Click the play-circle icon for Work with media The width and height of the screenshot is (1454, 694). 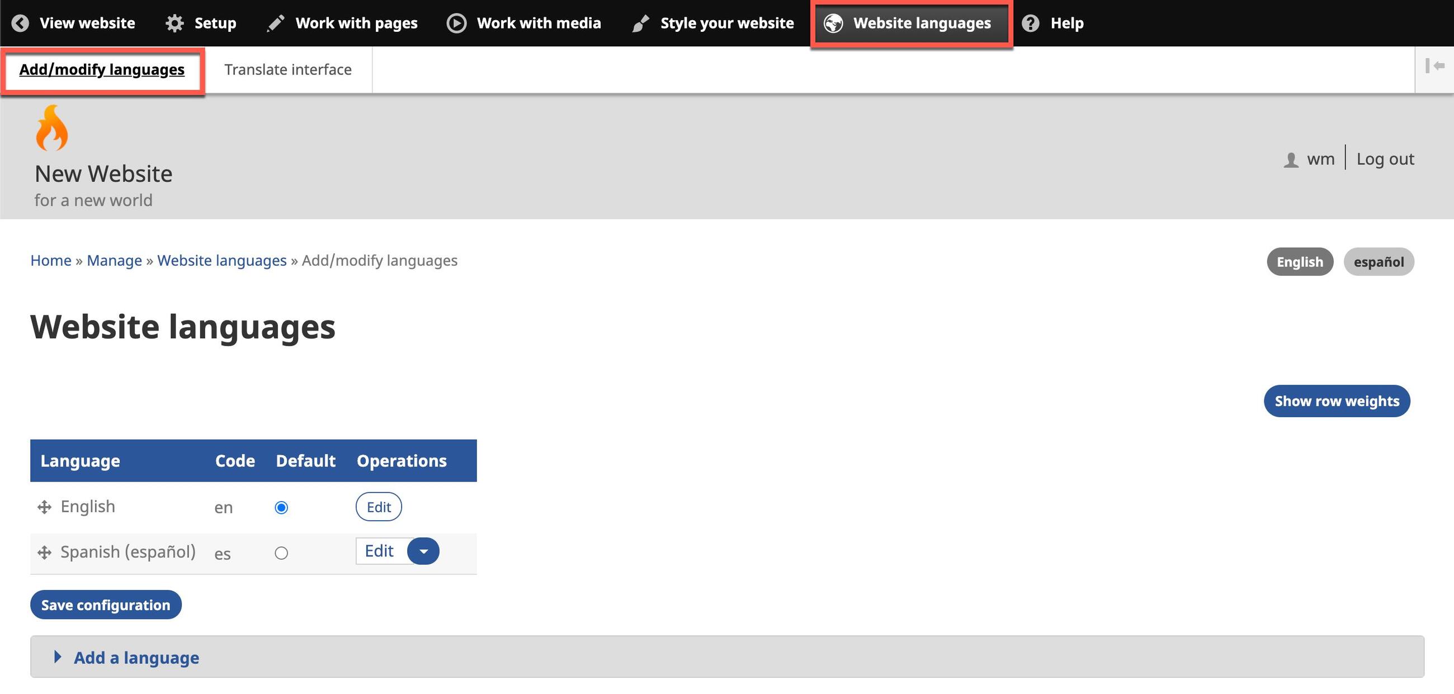pyautogui.click(x=456, y=23)
